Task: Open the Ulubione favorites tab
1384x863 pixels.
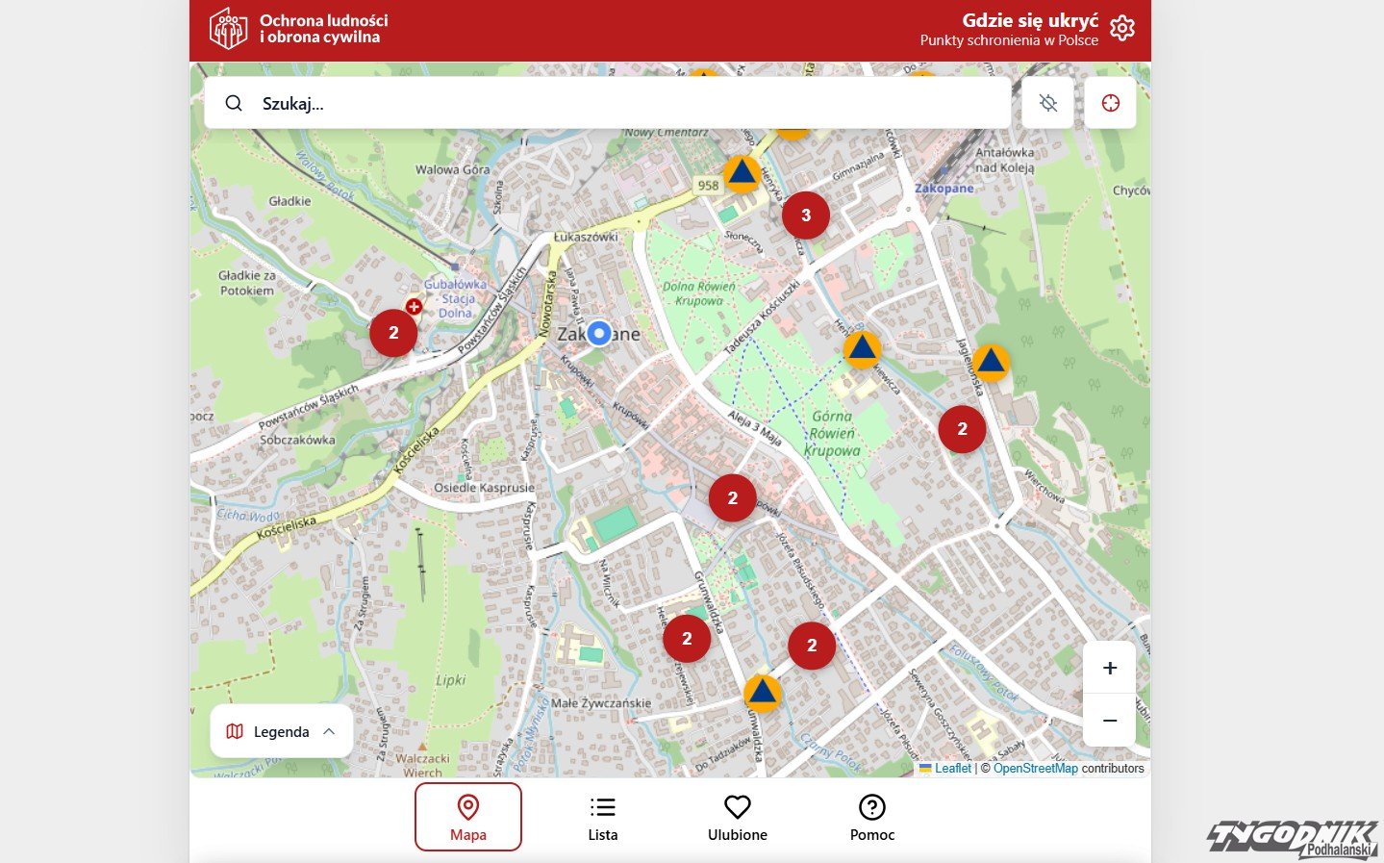Action: 738,817
